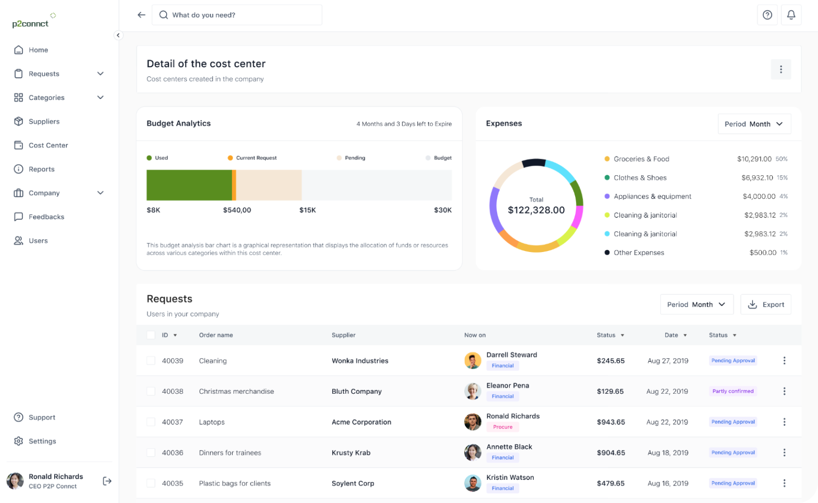Export the requests list
The width and height of the screenshot is (818, 503).
coord(766,305)
